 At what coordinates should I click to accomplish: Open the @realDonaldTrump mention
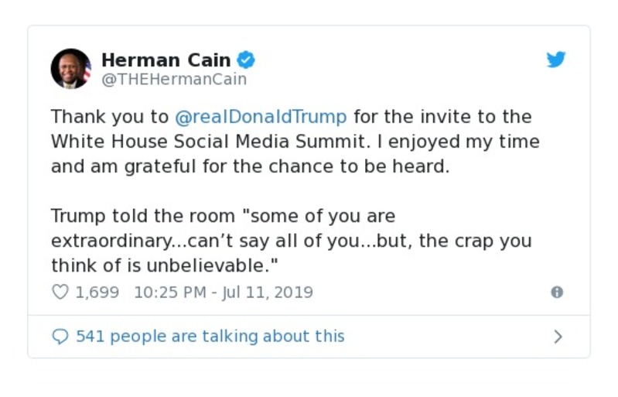[x=261, y=117]
